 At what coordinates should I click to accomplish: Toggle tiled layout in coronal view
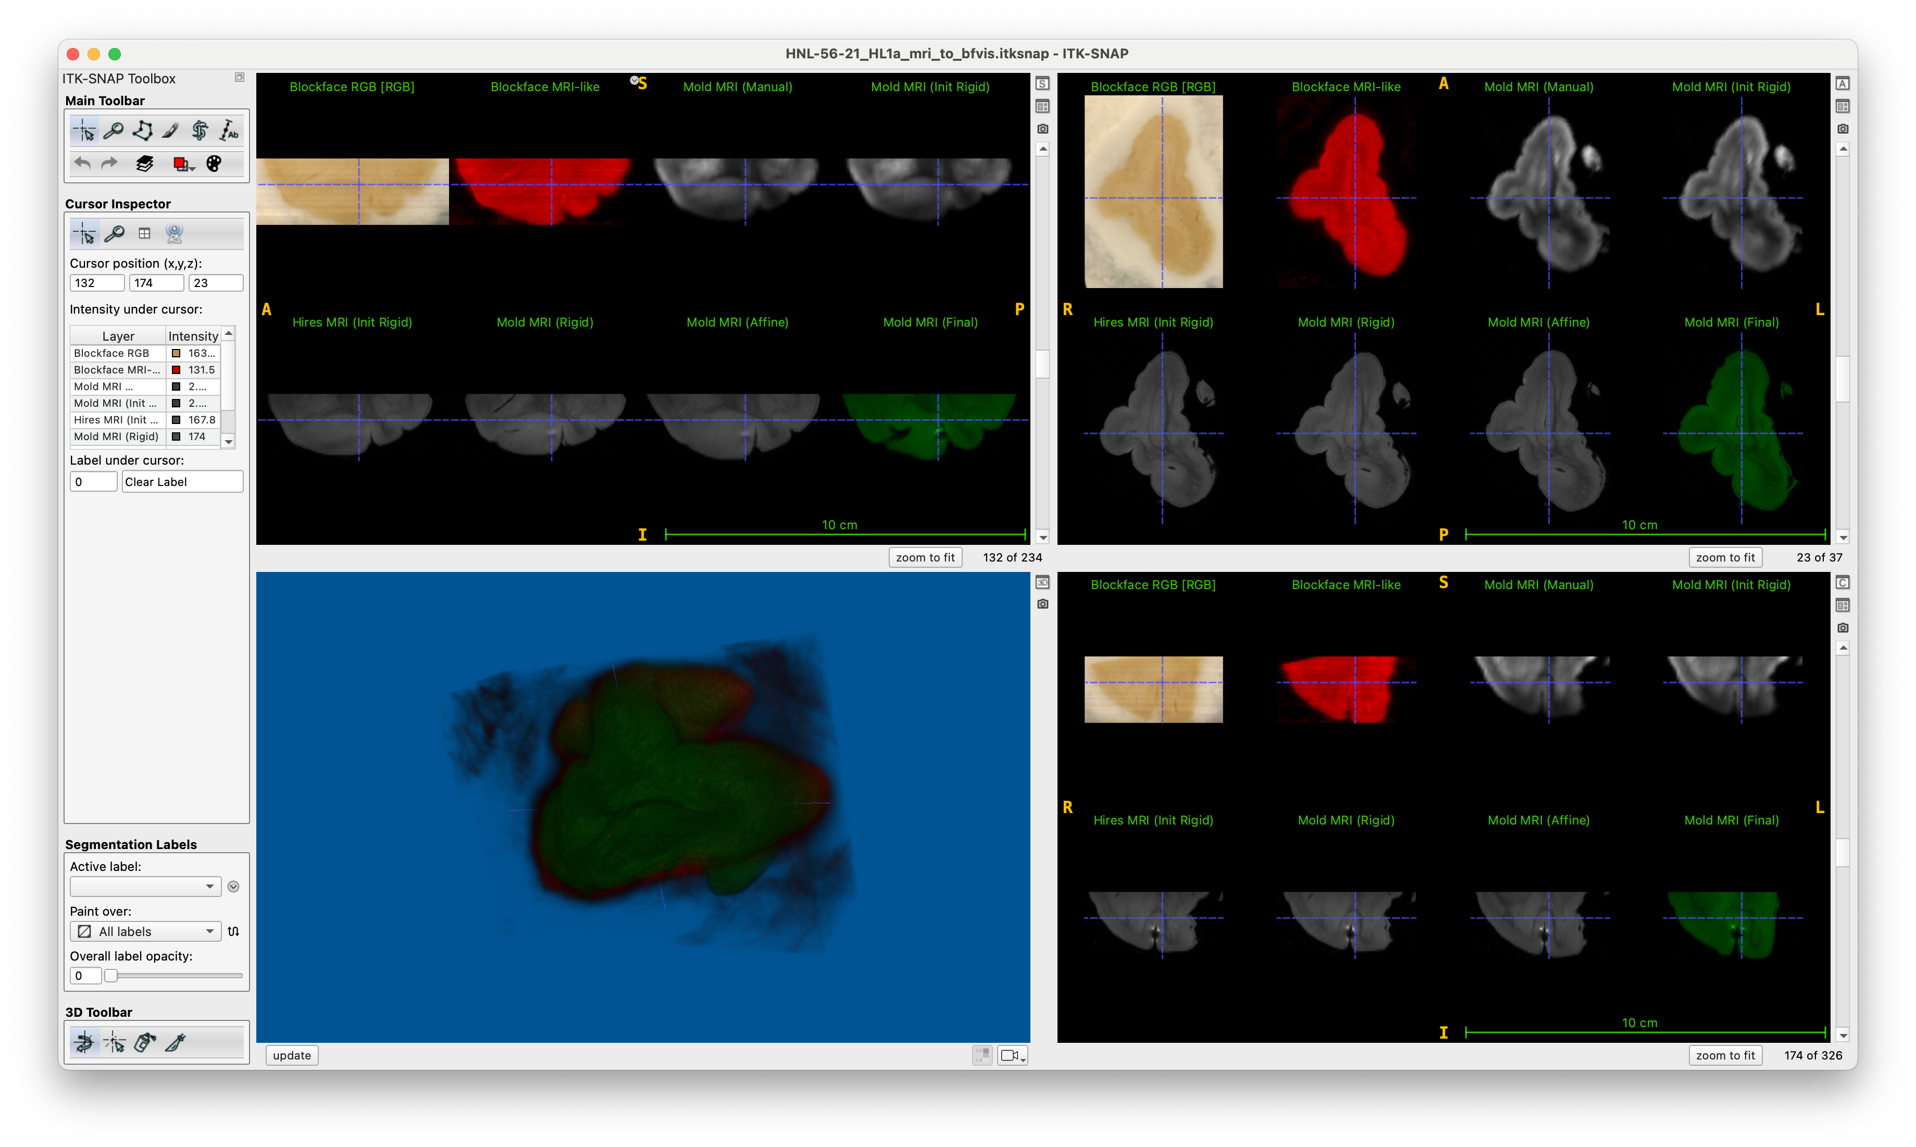click(1843, 605)
